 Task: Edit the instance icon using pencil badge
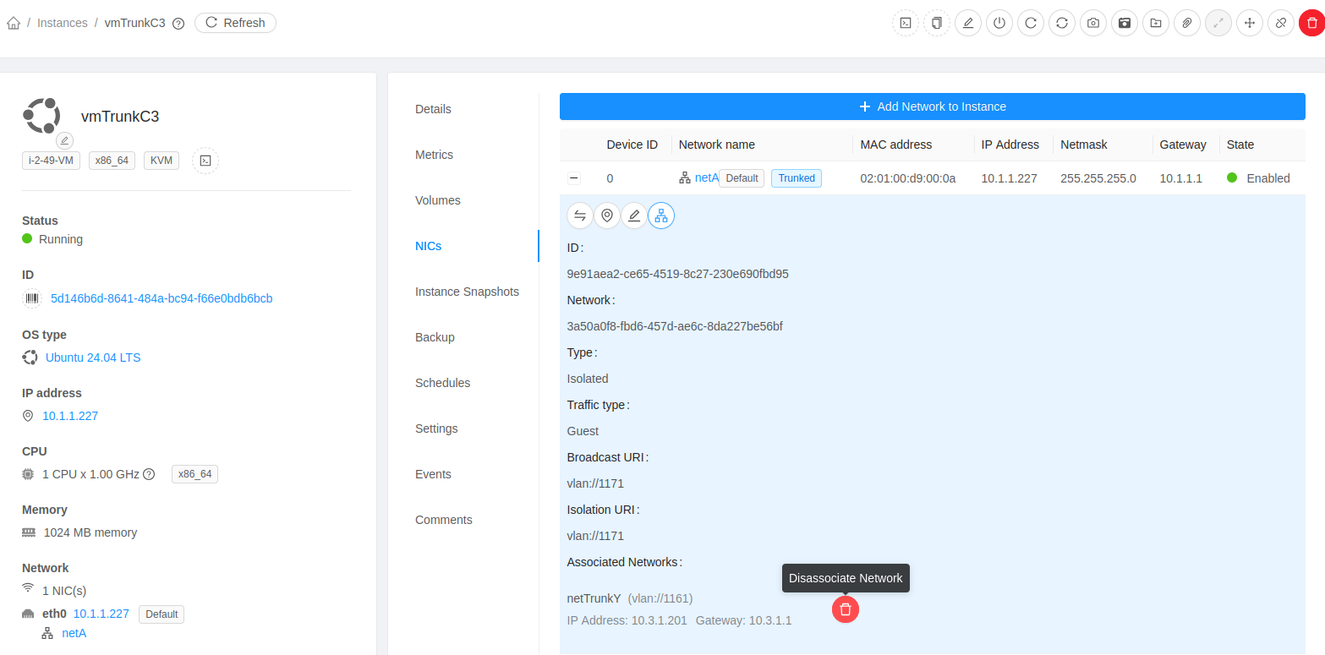(65, 140)
